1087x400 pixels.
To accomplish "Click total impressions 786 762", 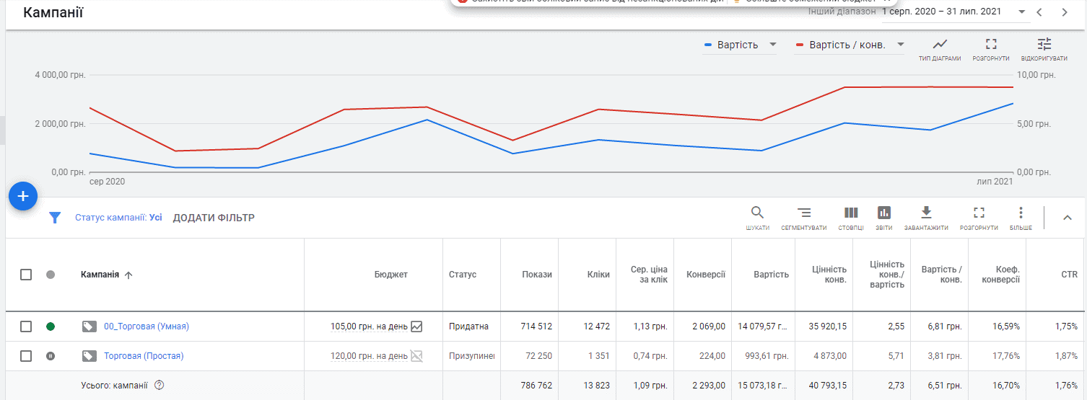I will [x=536, y=386].
